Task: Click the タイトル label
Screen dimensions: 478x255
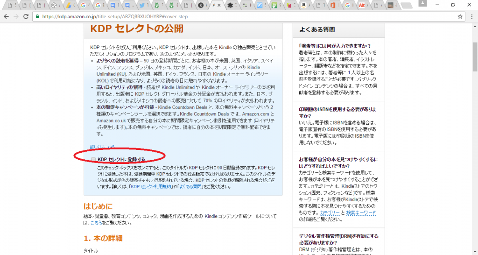Action: click(91, 251)
